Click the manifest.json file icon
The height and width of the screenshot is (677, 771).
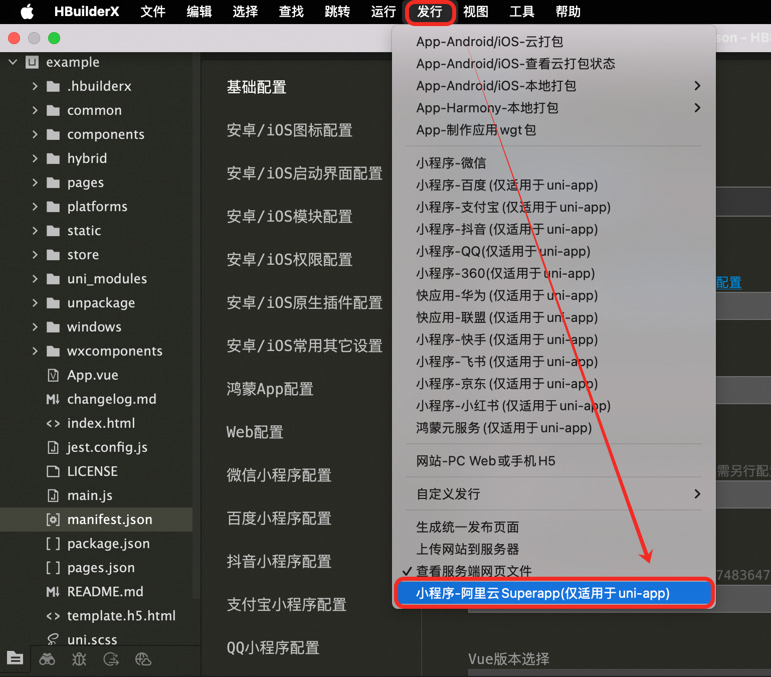[x=53, y=520]
